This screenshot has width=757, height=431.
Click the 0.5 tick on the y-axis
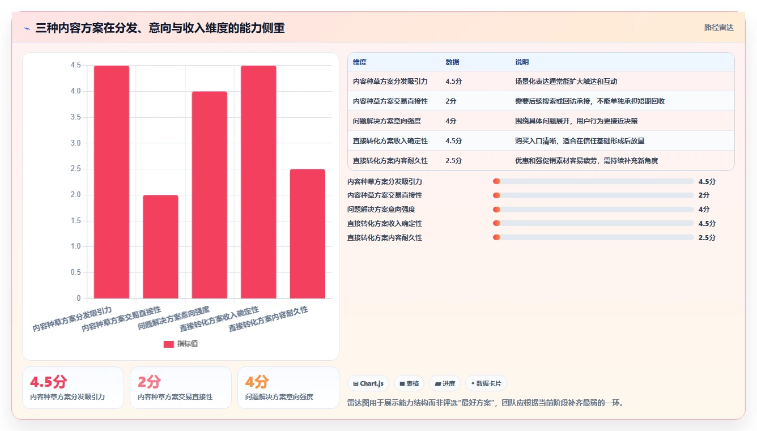(x=75, y=272)
